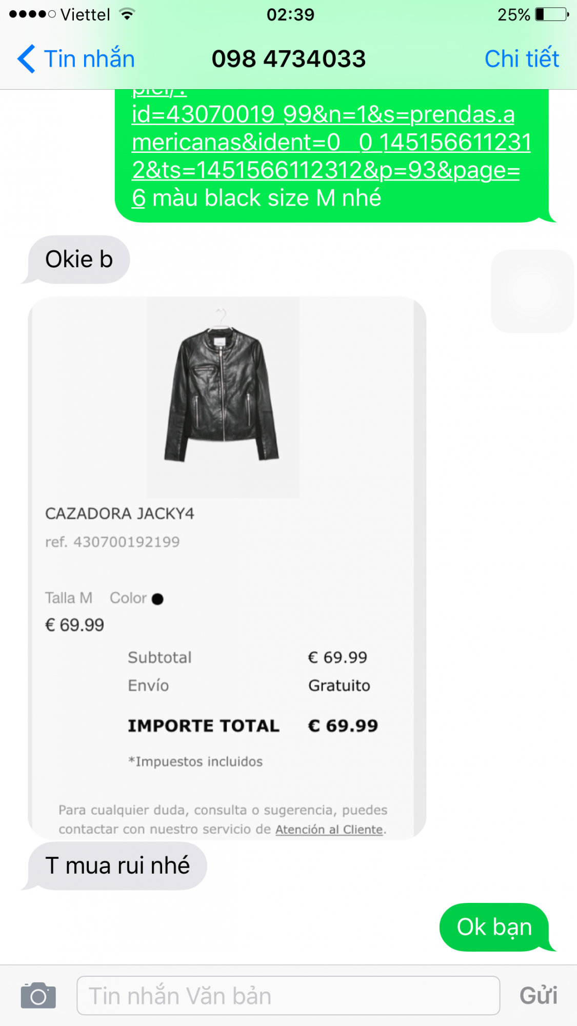577x1026 pixels.
Task: Tap the Wi-Fi icon in status bar
Action: click(x=127, y=14)
